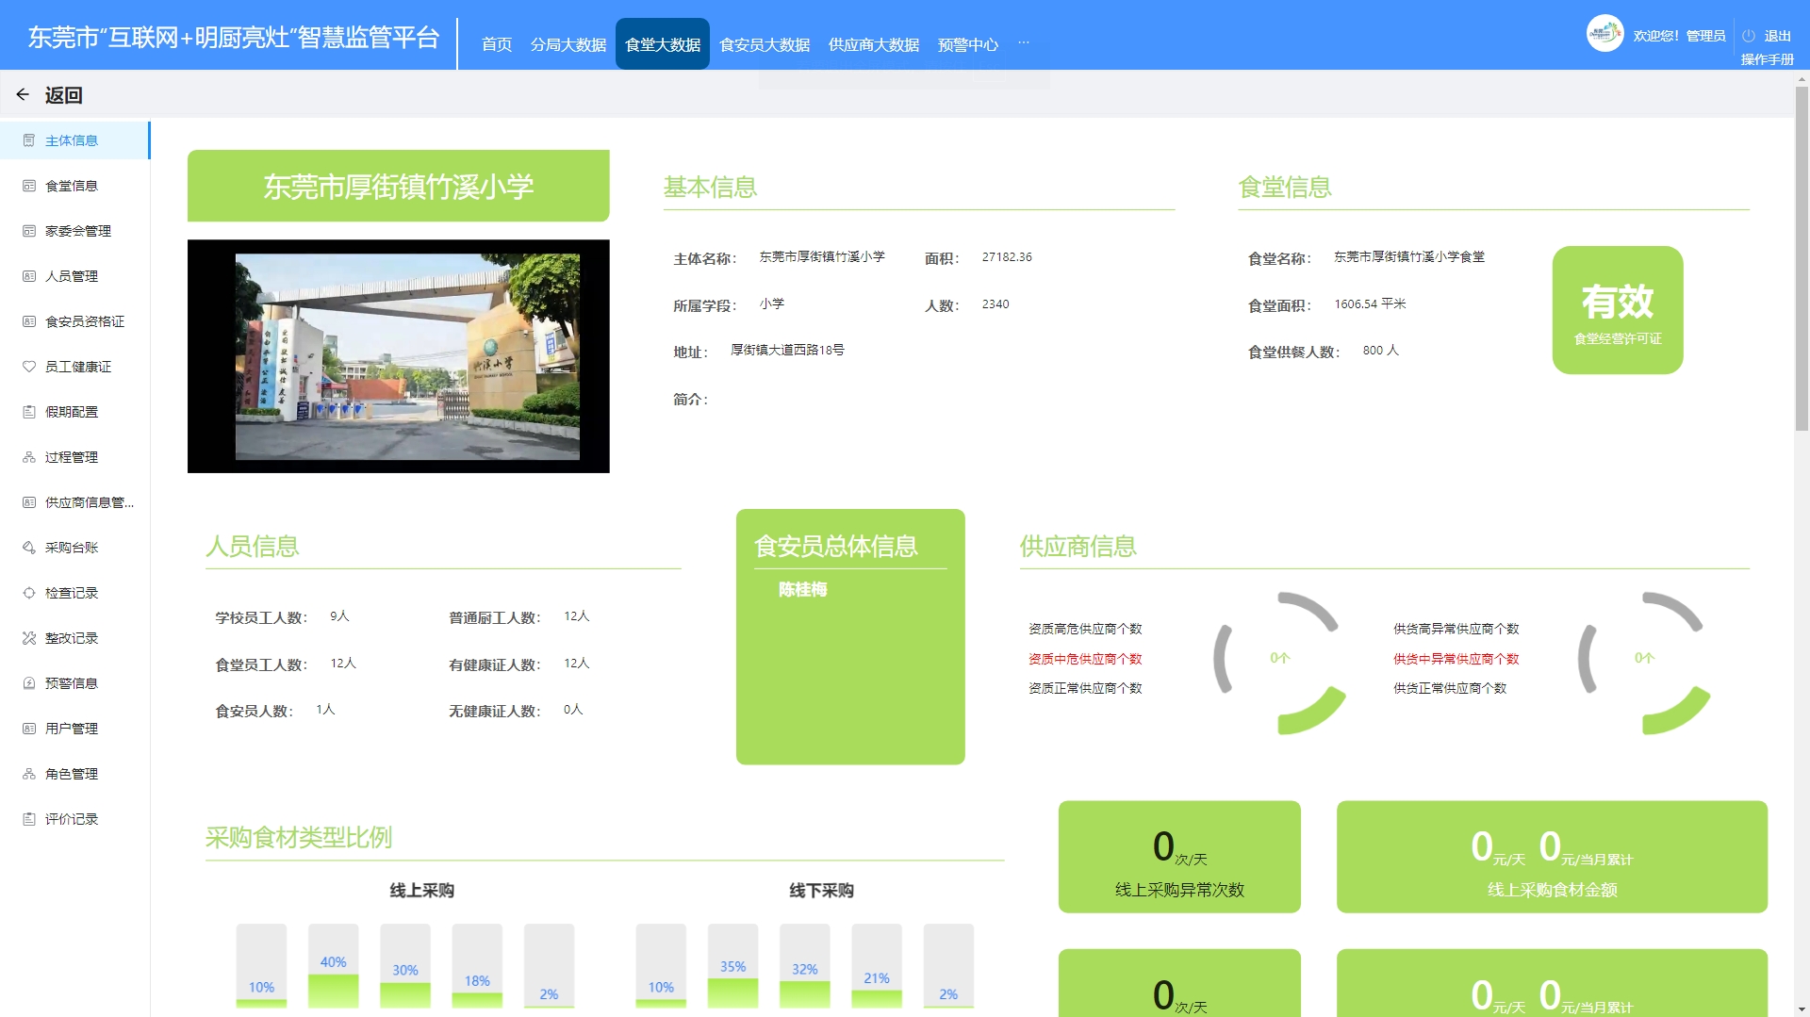Image resolution: width=1810 pixels, height=1017 pixels.
Task: Click the 家委会管理 sidebar icon
Action: point(29,231)
